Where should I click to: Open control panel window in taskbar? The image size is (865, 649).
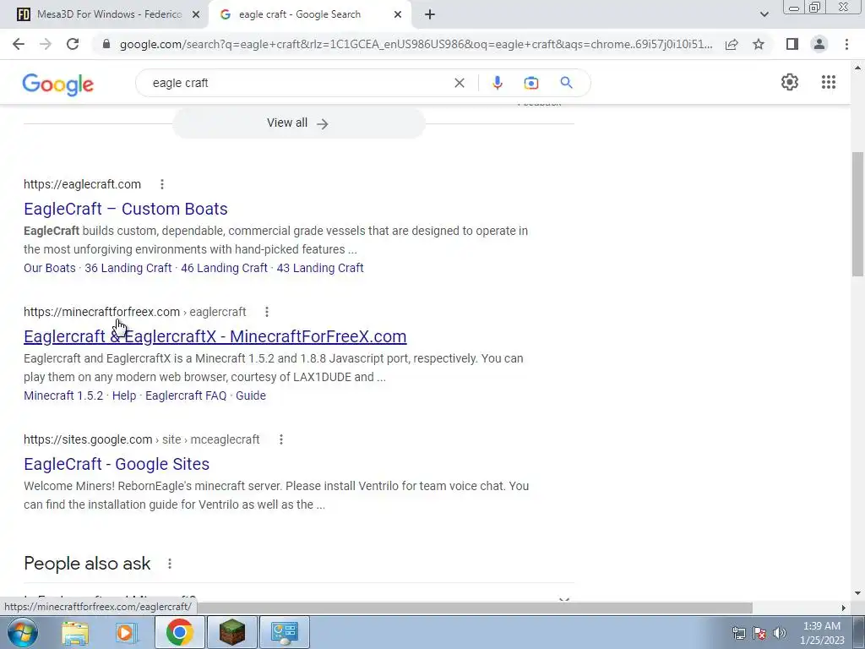[x=284, y=632]
